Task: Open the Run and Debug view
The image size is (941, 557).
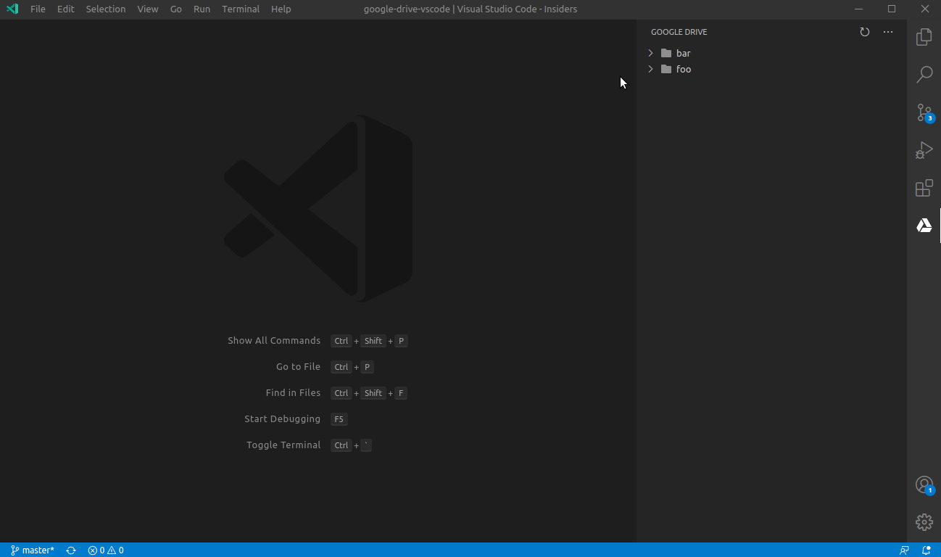Action: (x=924, y=150)
